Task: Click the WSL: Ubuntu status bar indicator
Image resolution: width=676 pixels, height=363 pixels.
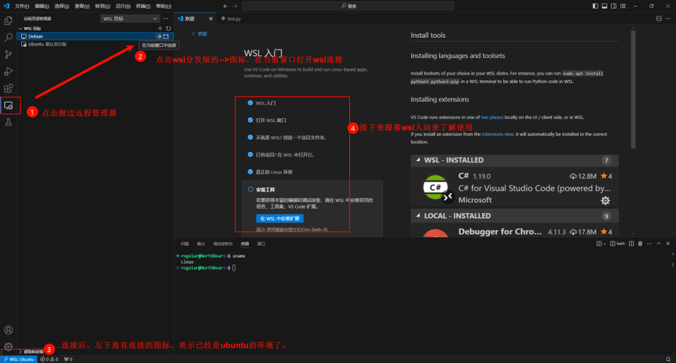Action: (x=18, y=359)
